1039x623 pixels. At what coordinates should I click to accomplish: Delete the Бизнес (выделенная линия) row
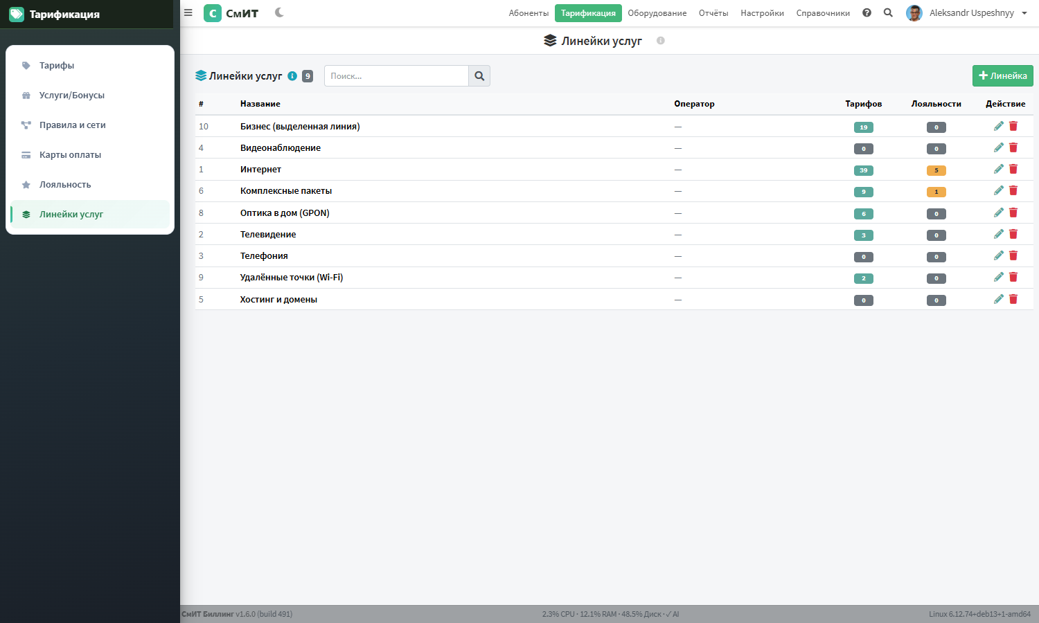(1013, 126)
